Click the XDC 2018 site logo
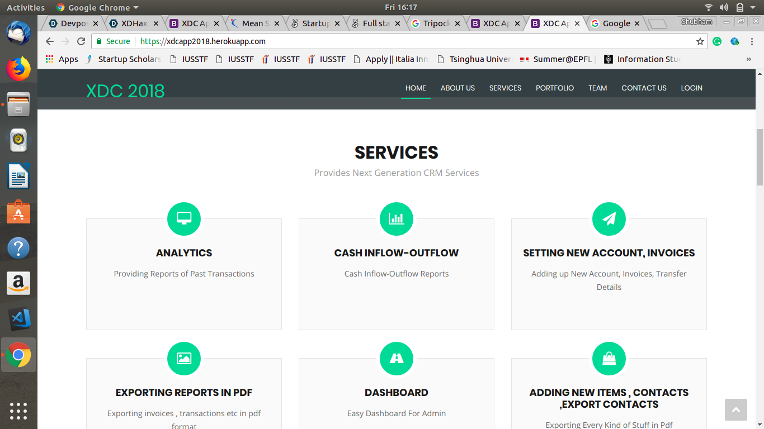 coord(125,91)
